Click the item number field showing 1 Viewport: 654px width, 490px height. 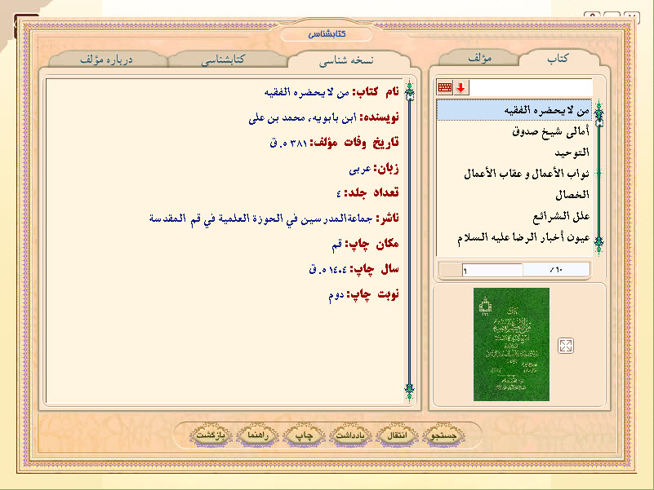click(x=492, y=270)
